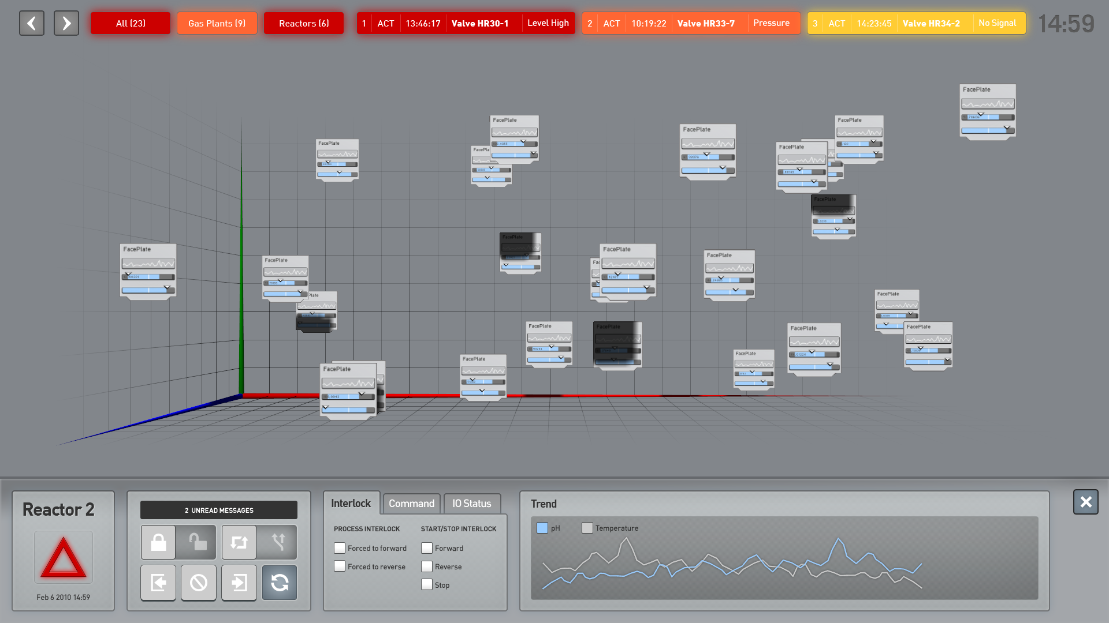Click the circular refresh arrows icon
This screenshot has height=623, width=1109.
[280, 583]
